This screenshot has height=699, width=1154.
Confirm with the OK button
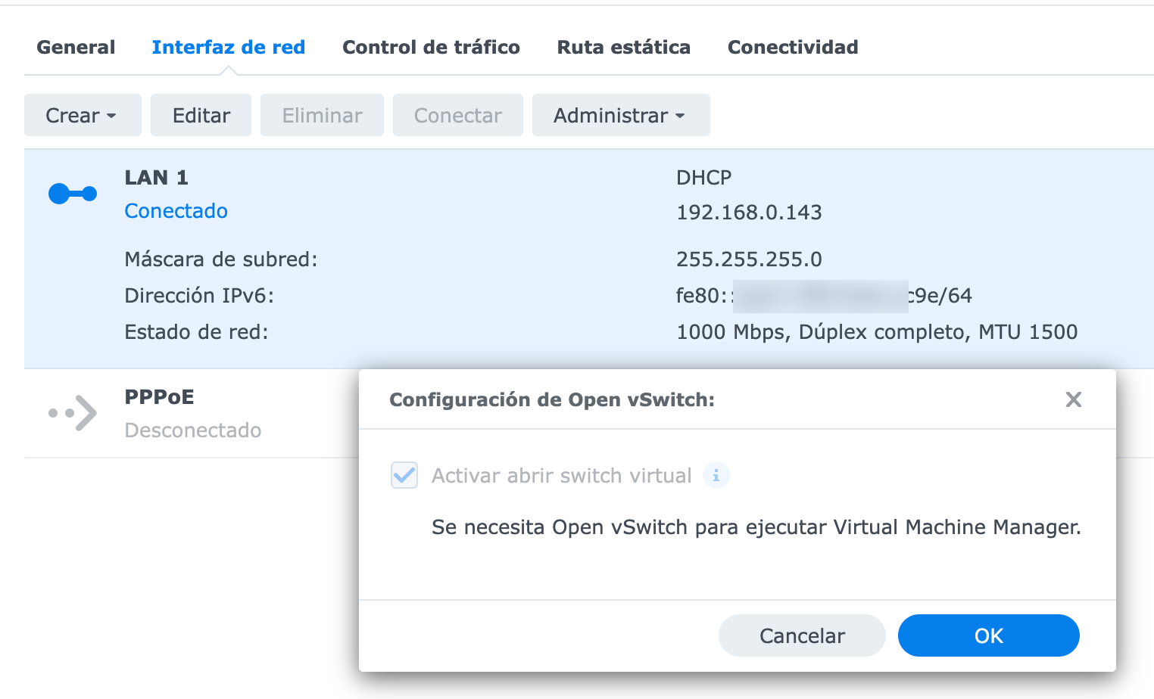click(x=988, y=635)
